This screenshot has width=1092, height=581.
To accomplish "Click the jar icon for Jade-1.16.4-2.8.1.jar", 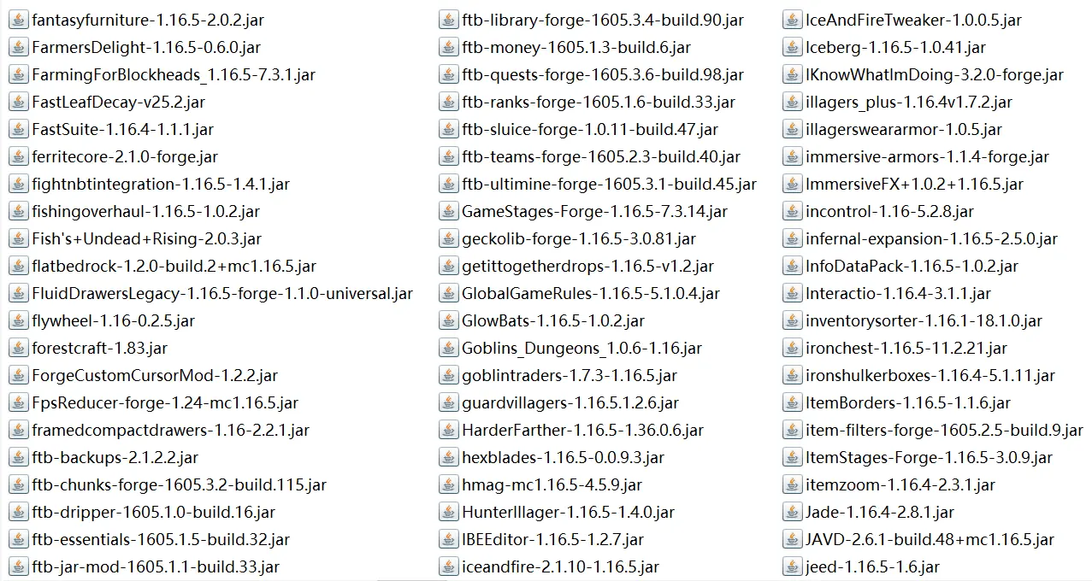I will coord(792,512).
